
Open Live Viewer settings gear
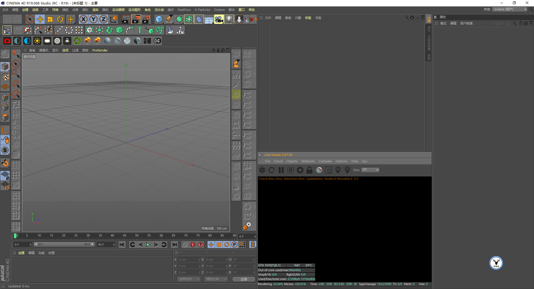click(x=300, y=170)
